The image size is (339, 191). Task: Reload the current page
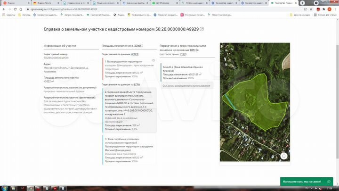tap(15, 9)
